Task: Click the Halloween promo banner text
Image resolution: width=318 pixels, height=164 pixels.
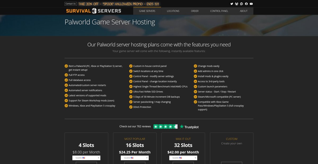Action: click(x=118, y=4)
